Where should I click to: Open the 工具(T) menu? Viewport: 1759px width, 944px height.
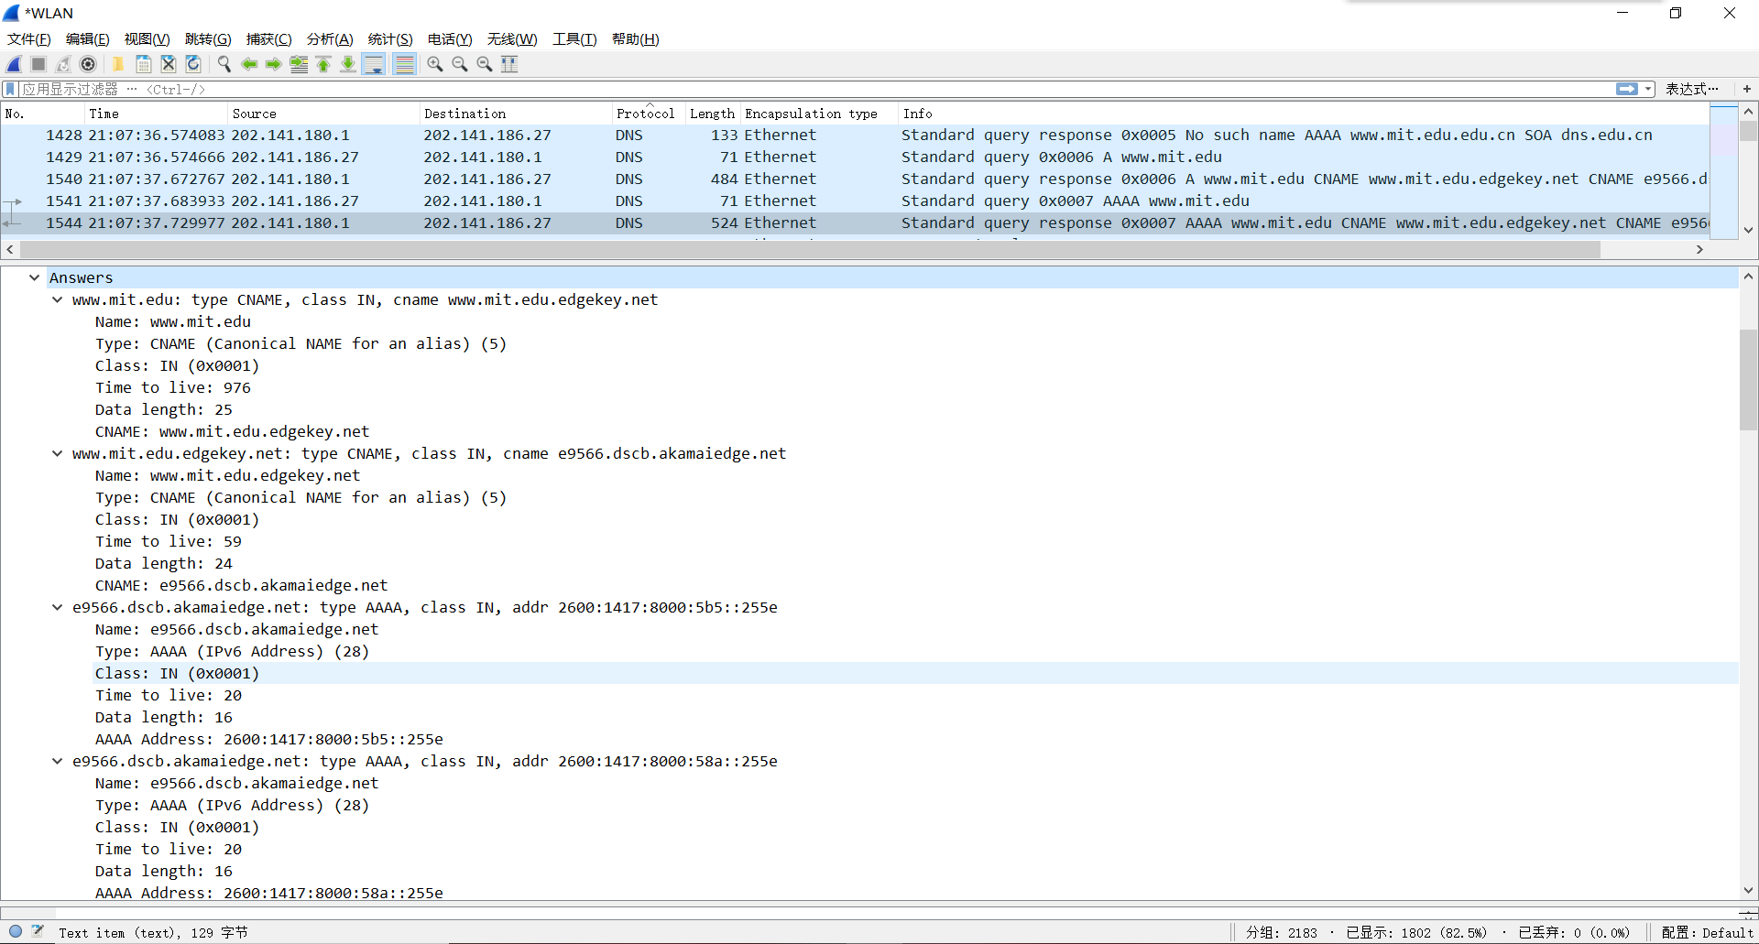(574, 38)
